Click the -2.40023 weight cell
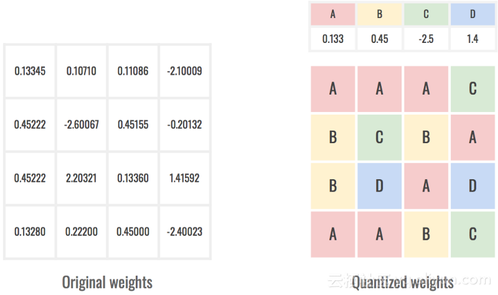The height and width of the screenshot is (295, 498). click(184, 232)
